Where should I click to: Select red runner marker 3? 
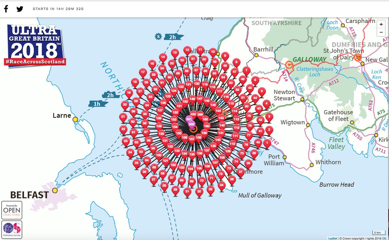pos(269,117)
